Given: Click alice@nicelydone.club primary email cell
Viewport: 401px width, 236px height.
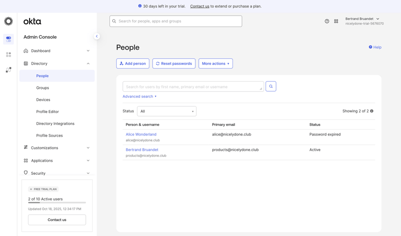Looking at the screenshot, I should coord(232,134).
